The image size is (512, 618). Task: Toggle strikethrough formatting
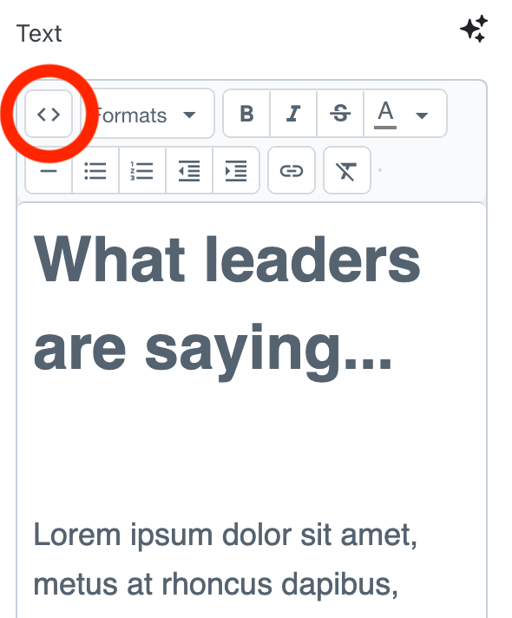(x=340, y=114)
